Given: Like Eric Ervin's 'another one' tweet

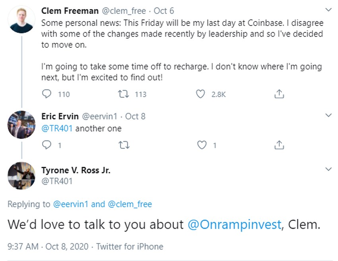Looking at the screenshot, I should 202,145.
